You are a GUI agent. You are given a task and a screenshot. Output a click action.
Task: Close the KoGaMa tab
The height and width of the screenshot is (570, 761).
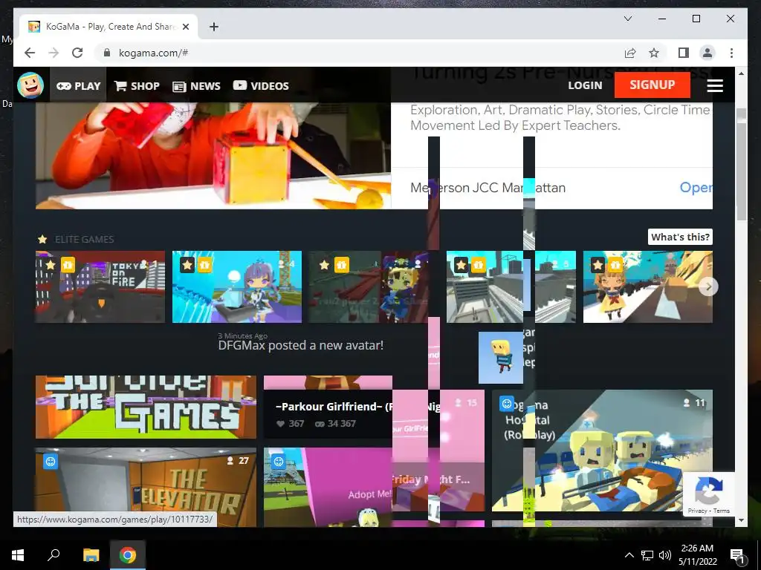coord(185,27)
